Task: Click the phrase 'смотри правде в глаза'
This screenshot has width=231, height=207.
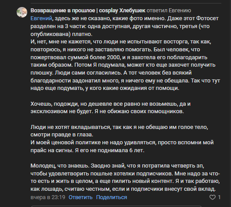Action: point(62,135)
